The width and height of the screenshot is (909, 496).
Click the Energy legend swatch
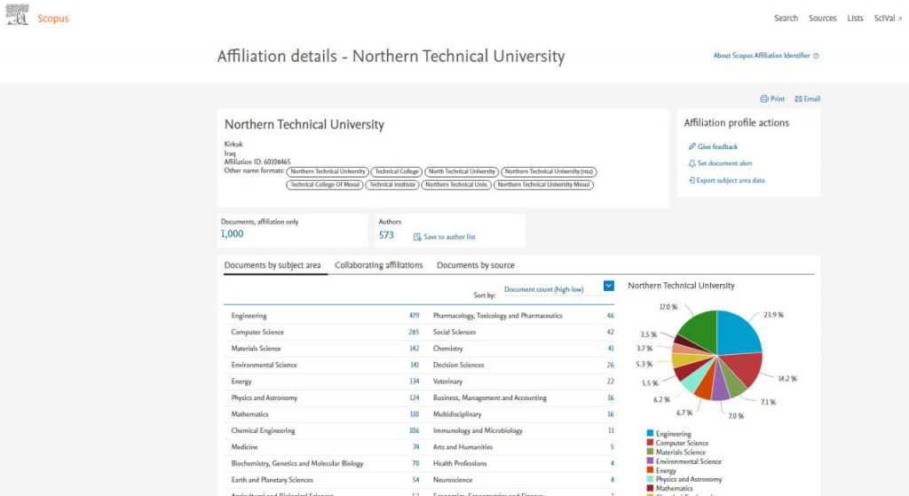point(650,470)
